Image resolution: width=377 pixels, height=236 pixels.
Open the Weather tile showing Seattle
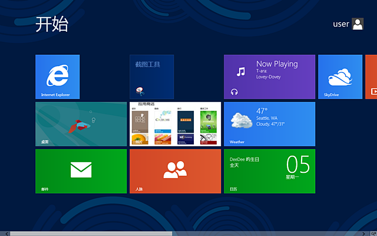coord(270,124)
